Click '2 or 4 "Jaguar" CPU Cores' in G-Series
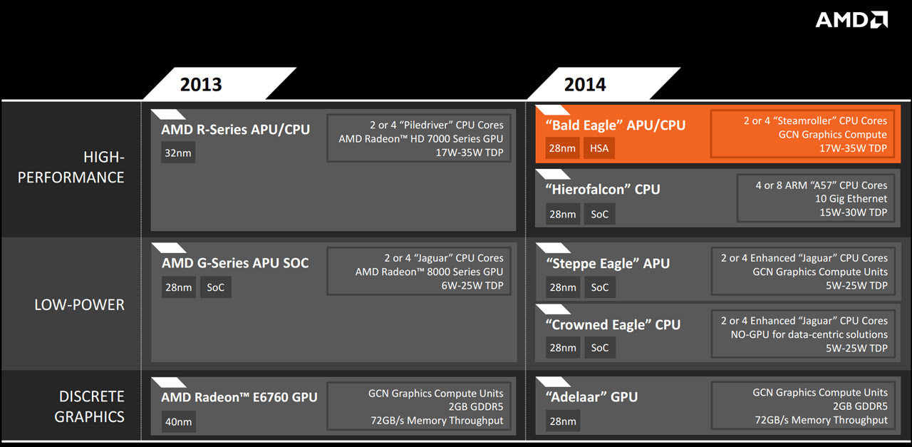Image resolution: width=912 pixels, height=447 pixels. (443, 258)
